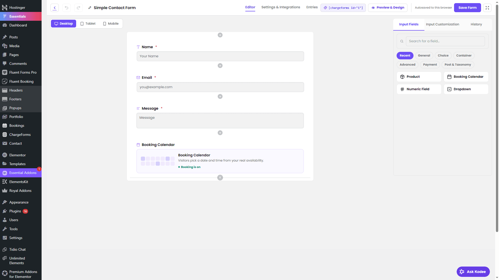Screen dimensions: 499x280
Task: Copy the chargeforms shortcode
Action: tap(343, 8)
